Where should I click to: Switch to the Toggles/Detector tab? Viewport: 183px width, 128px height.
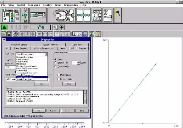(50, 45)
